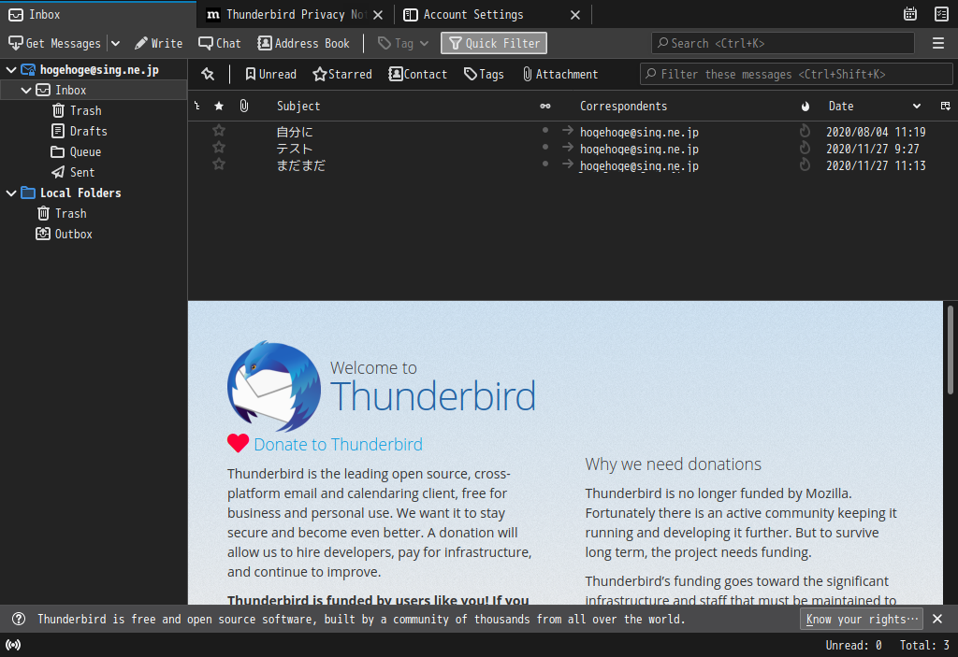Screen dimensions: 958x657
Task: Click the online status indicator icon
Action: [x=13, y=645]
